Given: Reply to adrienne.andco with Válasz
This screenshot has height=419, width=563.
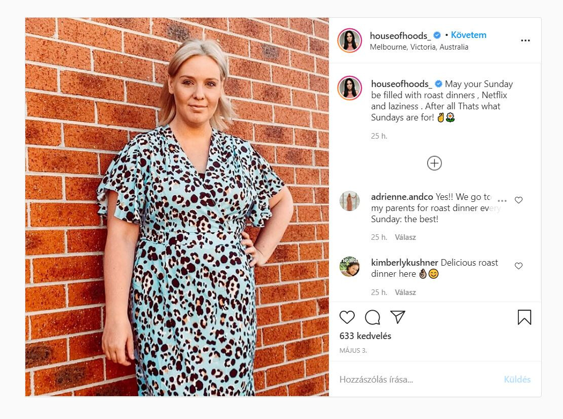Looking at the screenshot, I should click(405, 237).
